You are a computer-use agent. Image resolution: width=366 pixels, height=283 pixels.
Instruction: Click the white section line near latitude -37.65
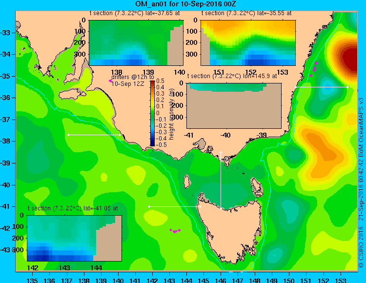click(94, 135)
